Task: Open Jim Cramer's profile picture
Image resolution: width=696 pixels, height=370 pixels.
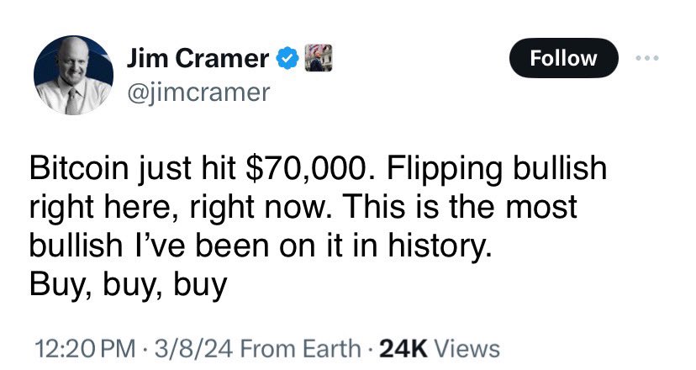Action: click(x=74, y=75)
